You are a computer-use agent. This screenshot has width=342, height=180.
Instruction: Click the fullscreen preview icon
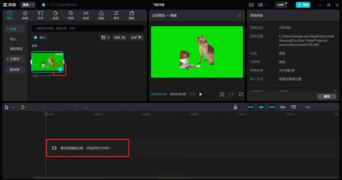[241, 94]
